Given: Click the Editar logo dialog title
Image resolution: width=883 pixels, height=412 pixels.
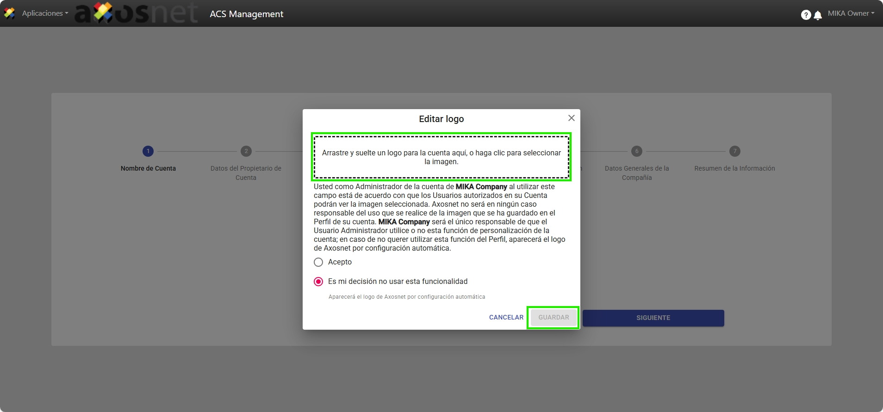Looking at the screenshot, I should (441, 119).
